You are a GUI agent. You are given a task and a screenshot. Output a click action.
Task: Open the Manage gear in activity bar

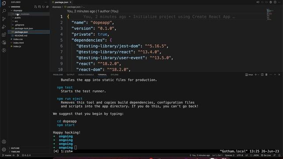(4, 149)
